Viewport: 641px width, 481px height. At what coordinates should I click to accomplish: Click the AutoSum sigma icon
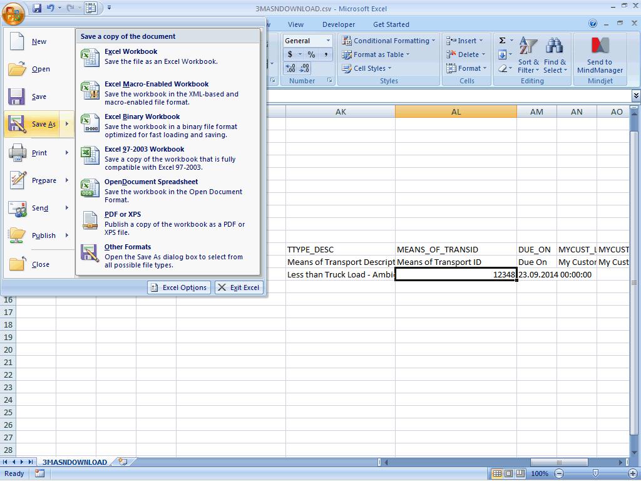click(x=503, y=41)
